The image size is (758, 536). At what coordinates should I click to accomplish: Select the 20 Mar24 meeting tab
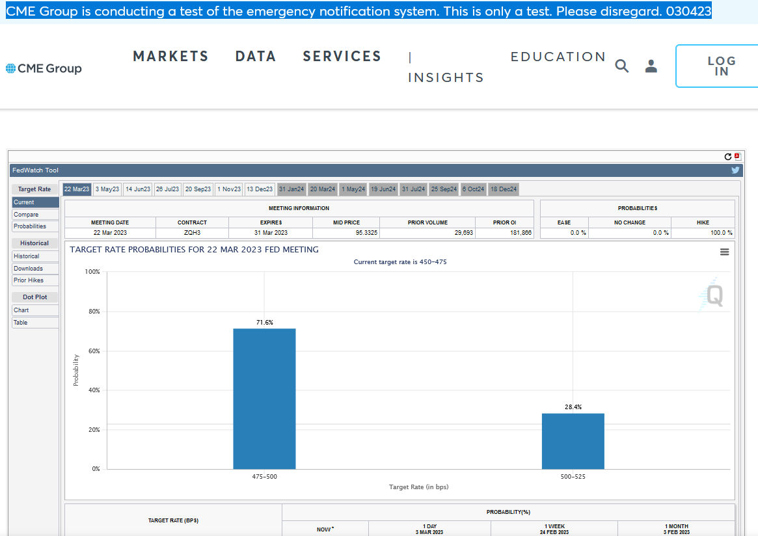(323, 189)
